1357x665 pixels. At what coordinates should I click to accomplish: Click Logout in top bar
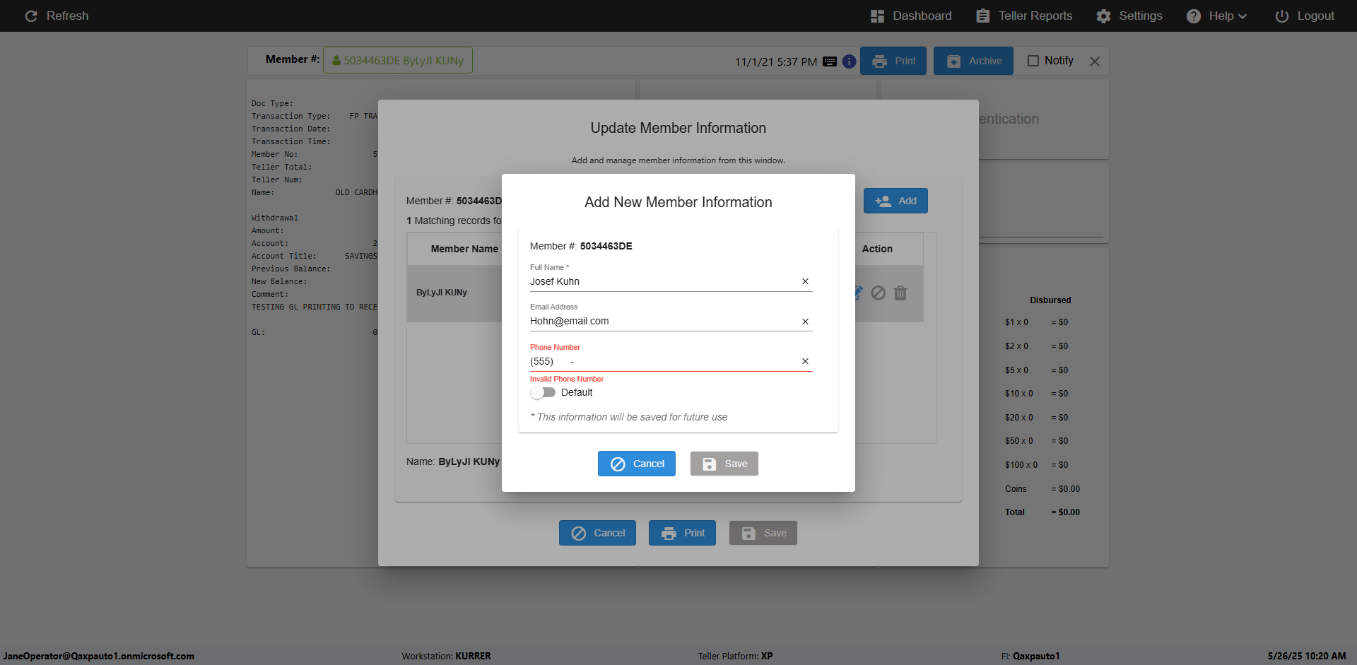1305,16
